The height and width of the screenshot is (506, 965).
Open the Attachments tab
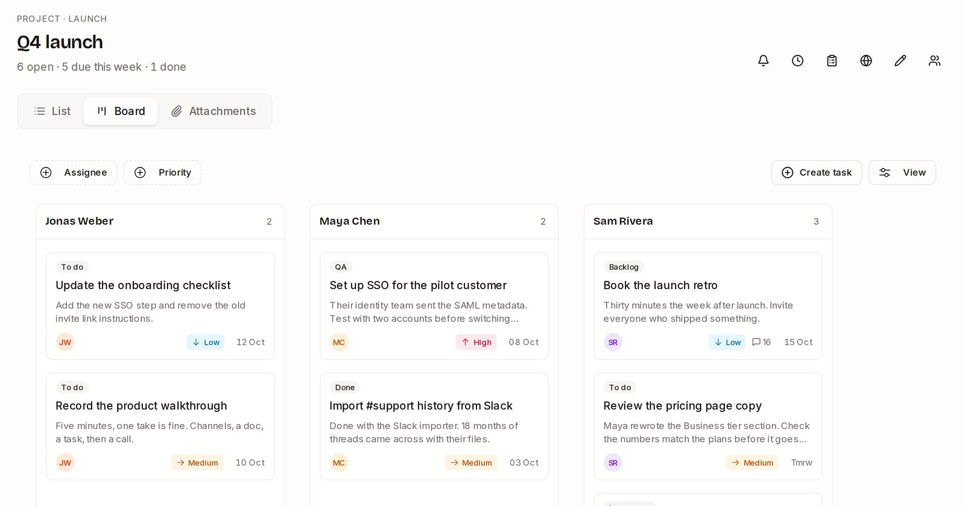click(214, 111)
